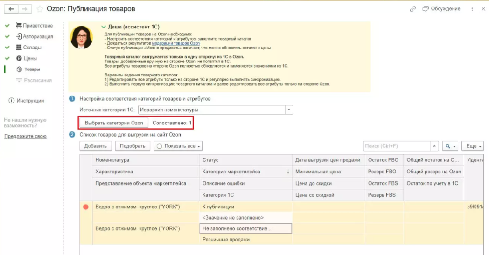489x255 pixels.
Task: Follow the Предложите свою link
Action: coord(25,136)
